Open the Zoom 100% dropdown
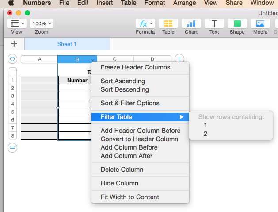 click(42, 23)
